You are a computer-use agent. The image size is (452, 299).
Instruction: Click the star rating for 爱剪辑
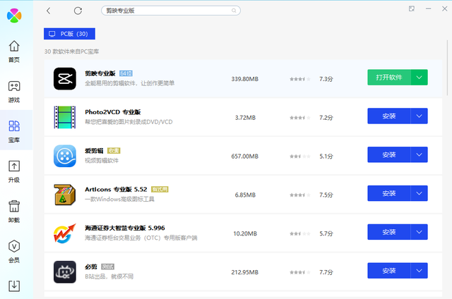300,157
